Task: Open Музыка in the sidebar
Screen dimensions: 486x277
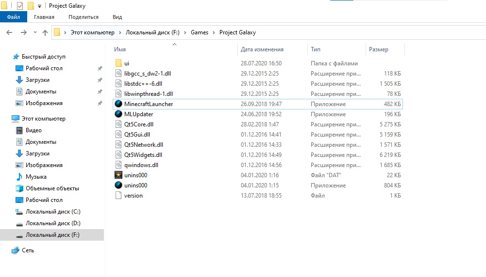Action: [36, 177]
